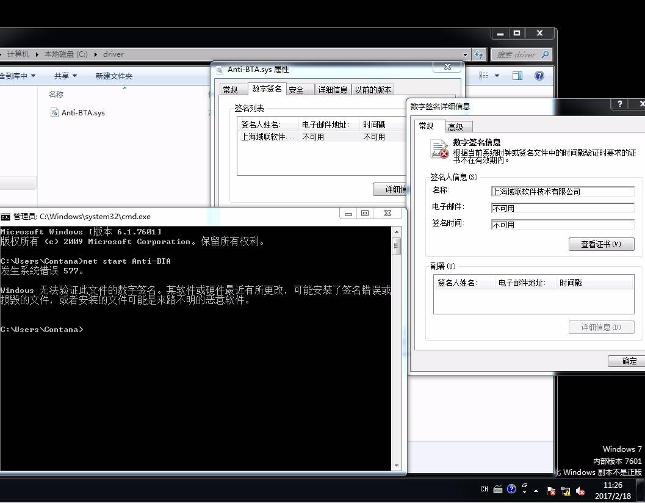Show hidden tray icons arrow
This screenshot has width=645, height=503.
[536, 491]
